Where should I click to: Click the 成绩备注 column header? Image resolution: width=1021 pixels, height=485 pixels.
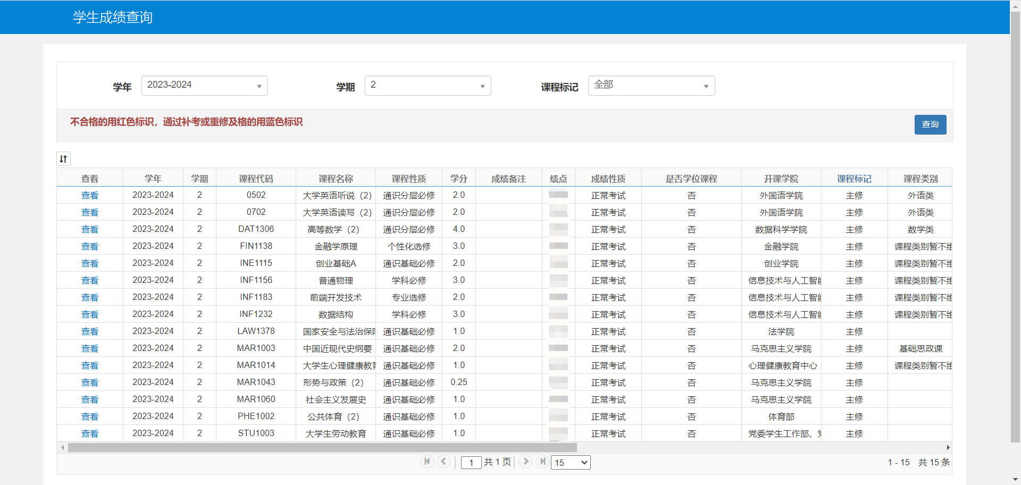[509, 179]
